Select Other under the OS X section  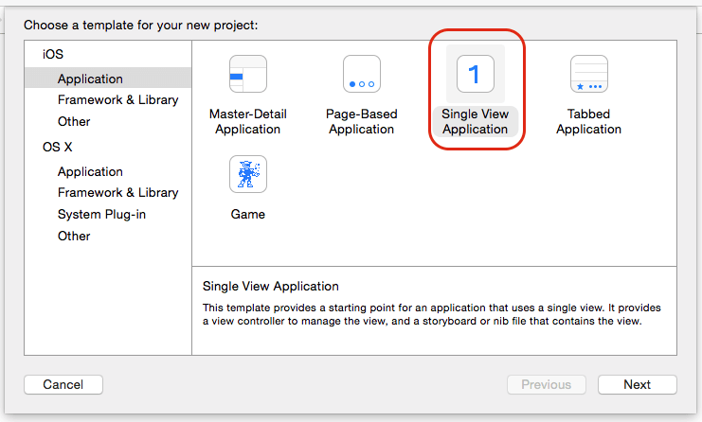click(x=74, y=236)
